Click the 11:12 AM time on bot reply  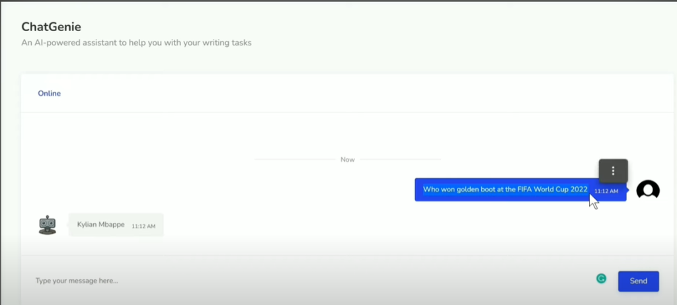point(143,226)
